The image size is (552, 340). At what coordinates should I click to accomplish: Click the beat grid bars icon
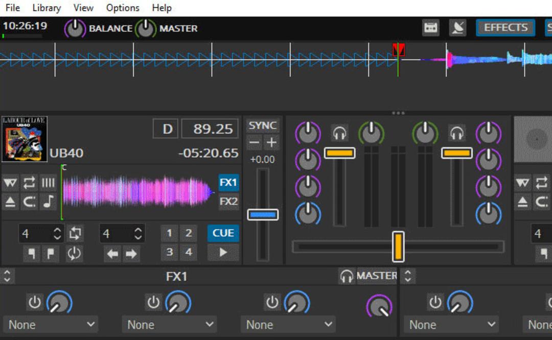[49, 182]
